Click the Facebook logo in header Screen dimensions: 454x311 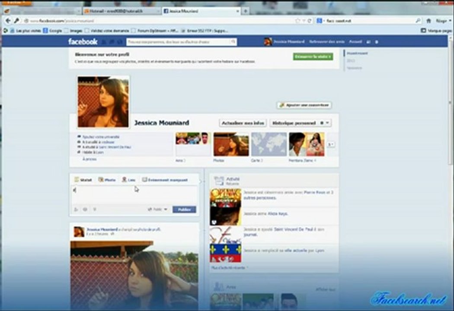tap(83, 41)
